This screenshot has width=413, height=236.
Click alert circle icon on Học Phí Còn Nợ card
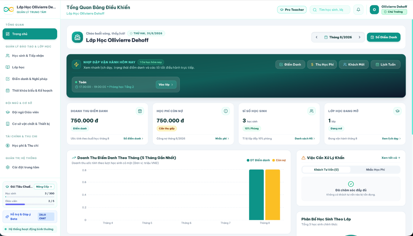[x=226, y=111]
